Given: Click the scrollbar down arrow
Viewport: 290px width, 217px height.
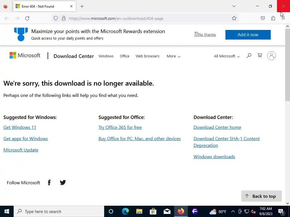Looking at the screenshot, I should (x=287, y=203).
